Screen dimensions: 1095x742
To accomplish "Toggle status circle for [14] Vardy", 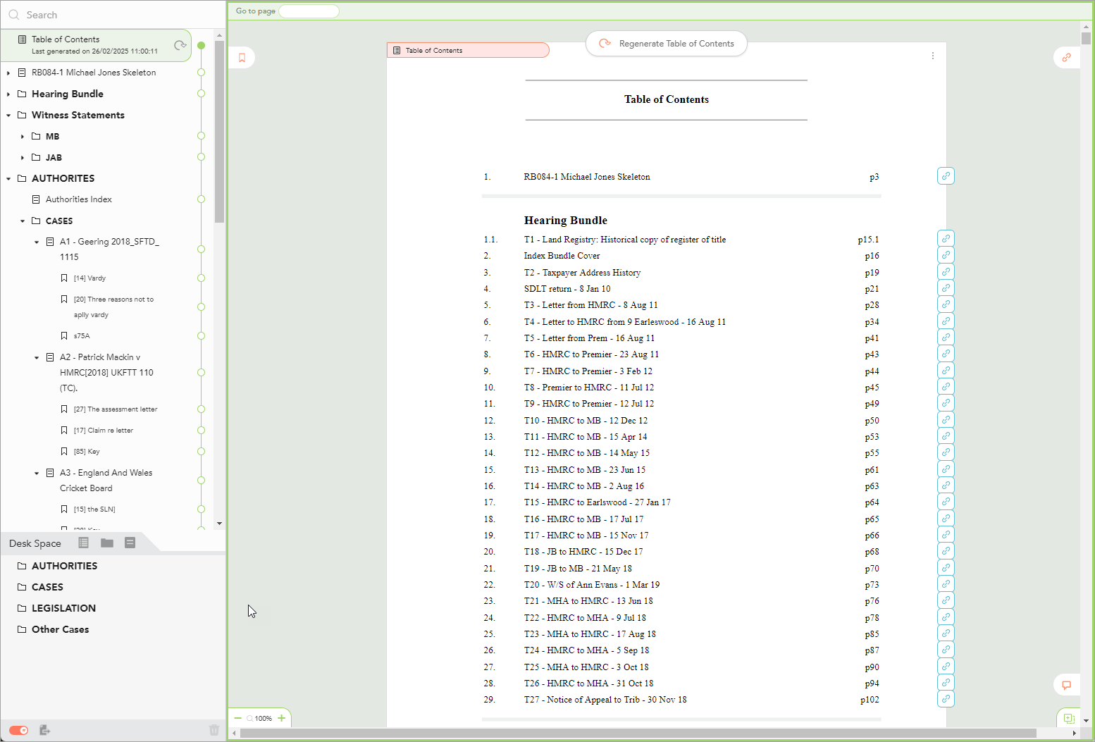I will (x=201, y=278).
